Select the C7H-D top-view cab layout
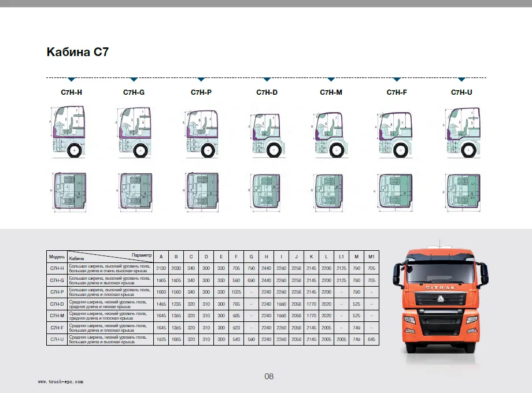 pyautogui.click(x=267, y=191)
